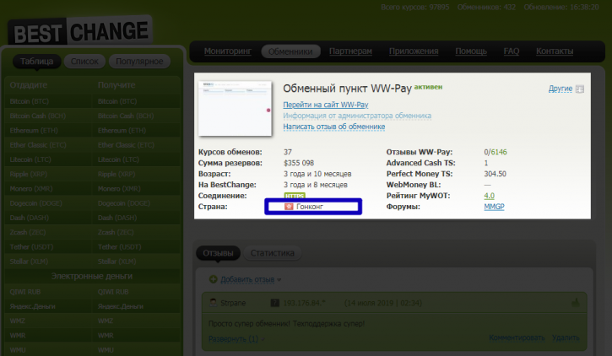This screenshot has height=356, width=612.
Task: Open the MMGP forum link
Action: pyautogui.click(x=494, y=207)
